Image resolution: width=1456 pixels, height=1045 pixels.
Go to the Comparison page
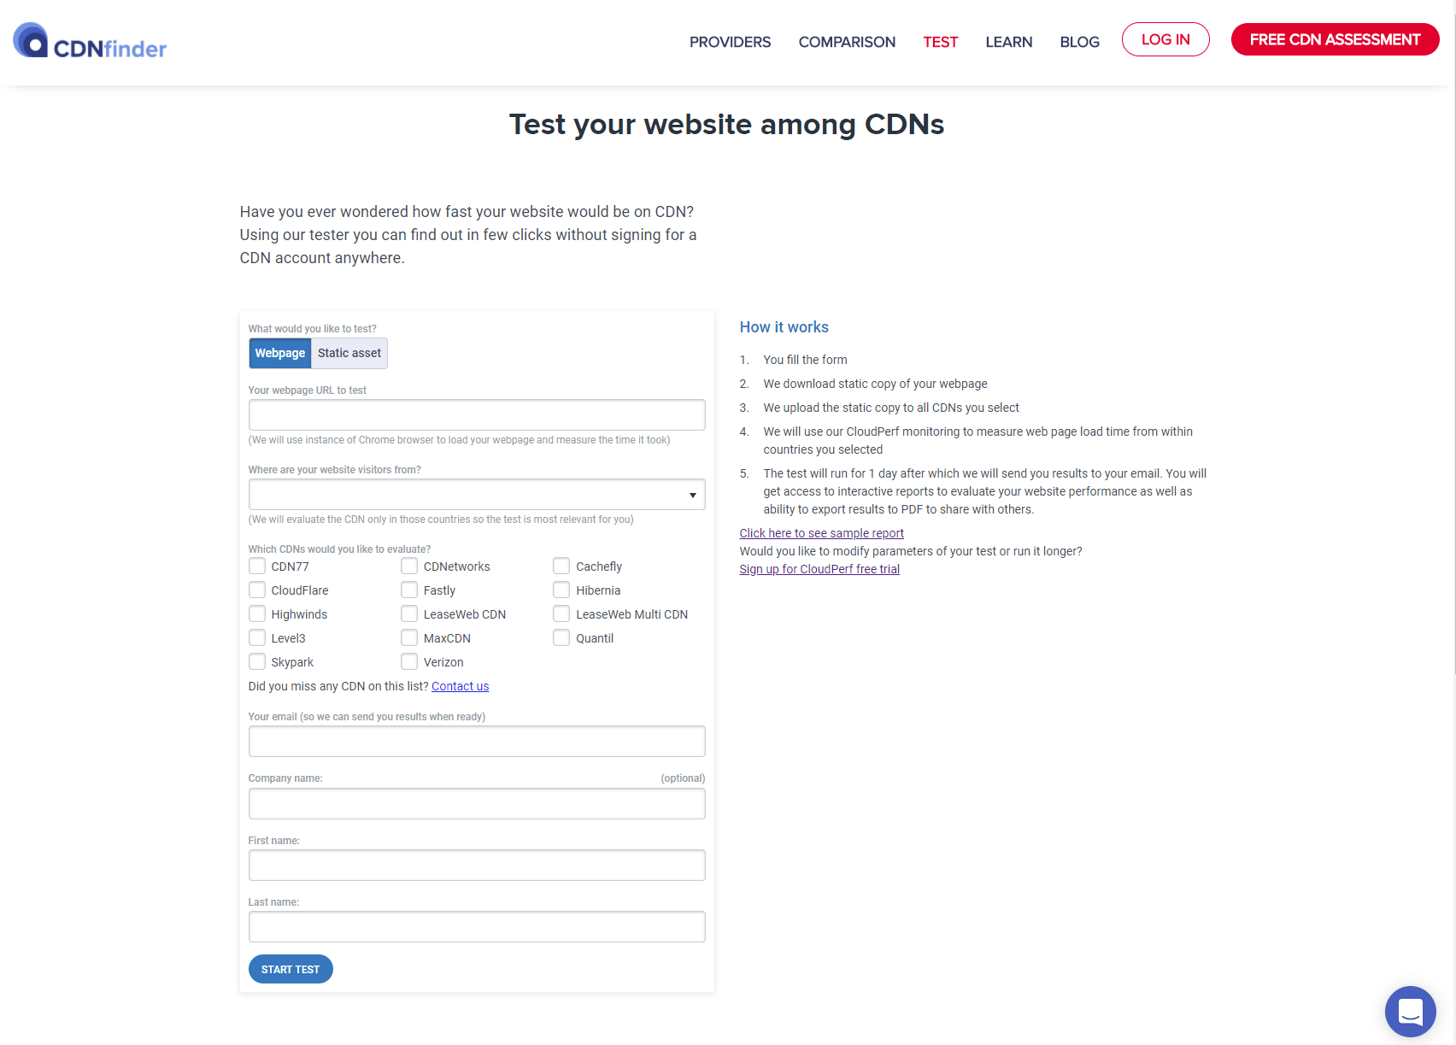(847, 42)
